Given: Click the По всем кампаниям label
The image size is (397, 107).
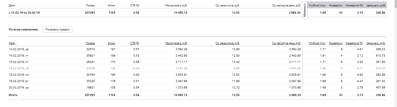Looking at the screenshot, I should click(23, 30).
